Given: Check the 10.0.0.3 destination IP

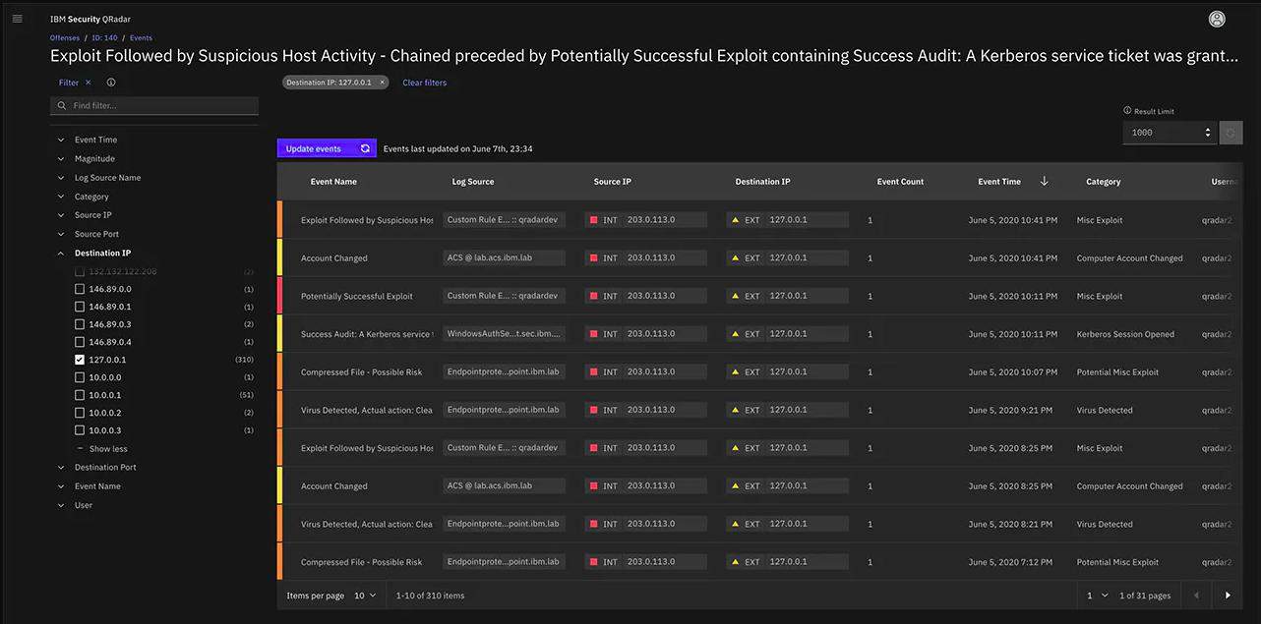Looking at the screenshot, I should click(x=80, y=430).
